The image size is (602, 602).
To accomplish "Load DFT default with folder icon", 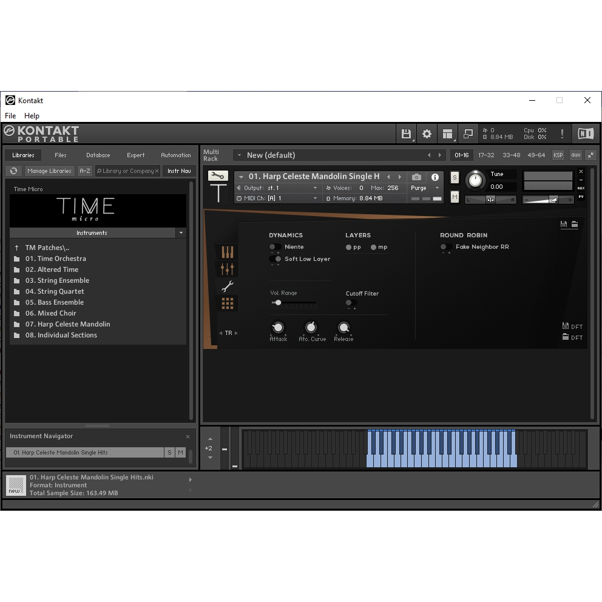I will (565, 337).
